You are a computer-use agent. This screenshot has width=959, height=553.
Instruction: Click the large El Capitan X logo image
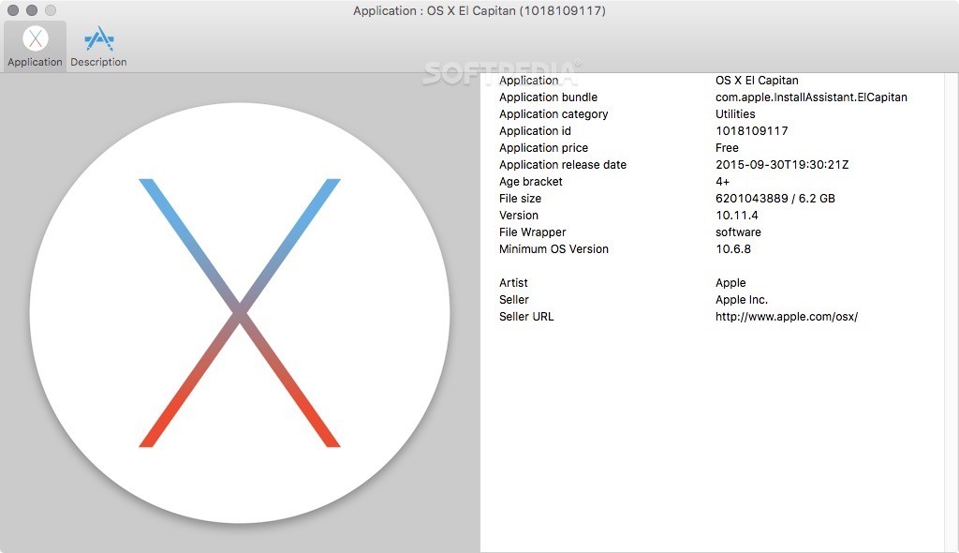(x=240, y=313)
